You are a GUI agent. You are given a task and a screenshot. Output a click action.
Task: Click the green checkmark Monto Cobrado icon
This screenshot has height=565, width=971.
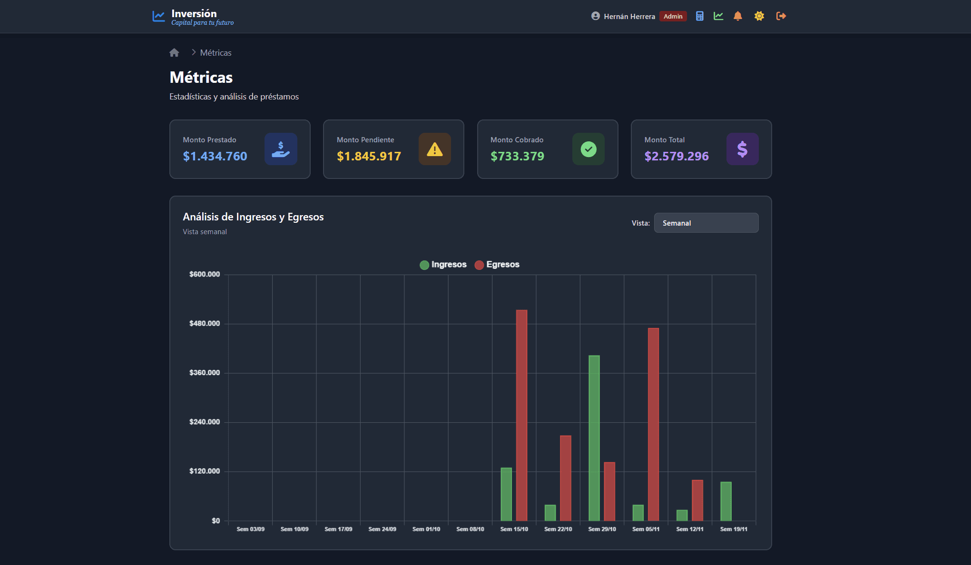point(588,149)
